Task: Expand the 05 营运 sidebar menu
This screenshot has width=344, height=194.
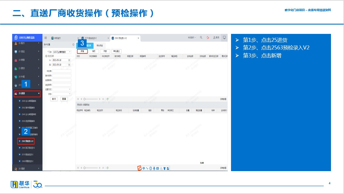Action: 27,52
